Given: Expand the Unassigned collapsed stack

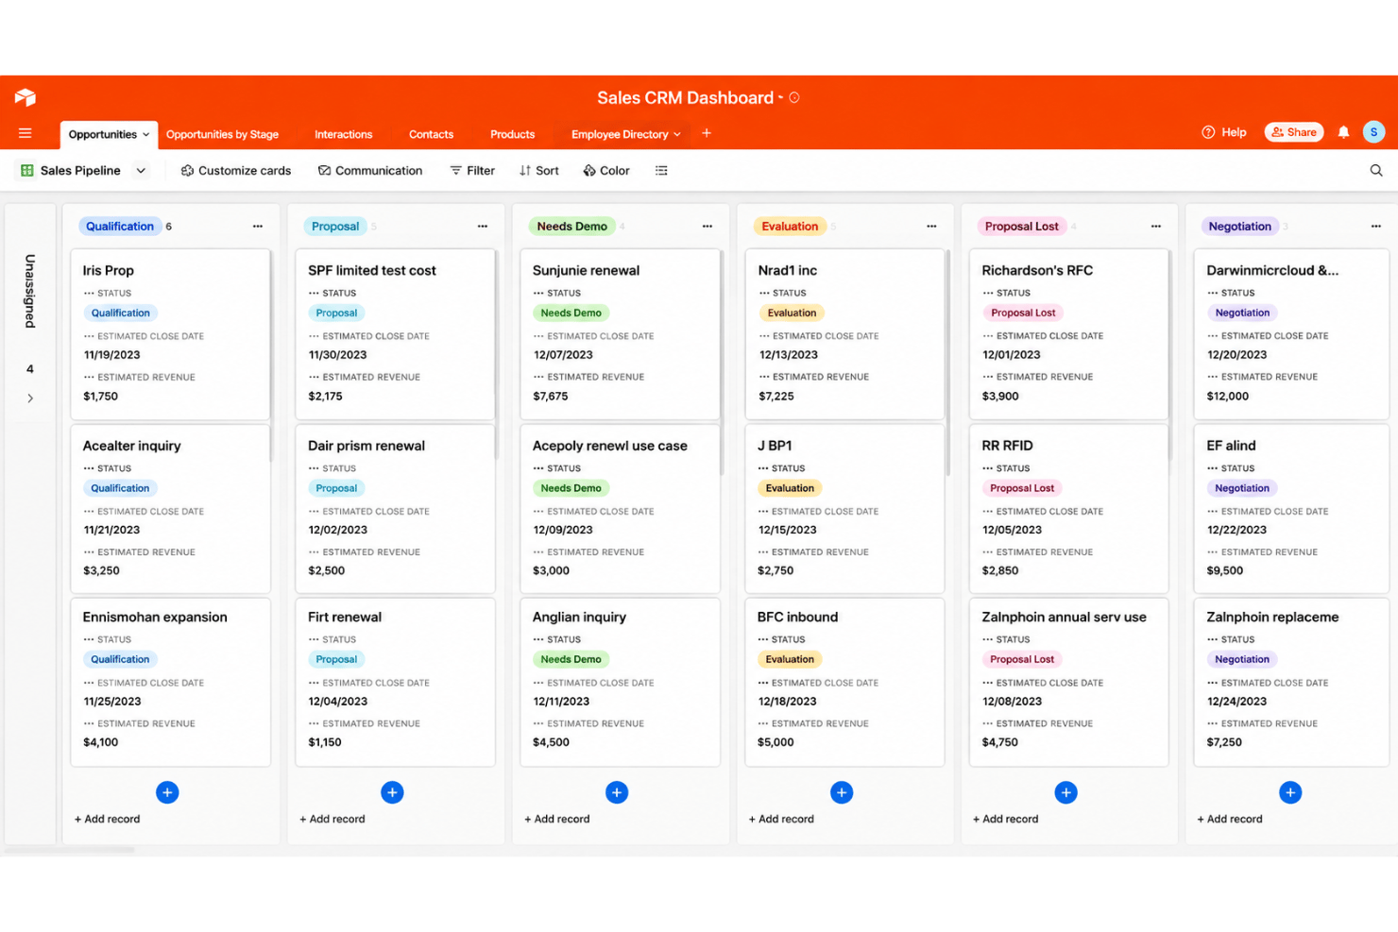Looking at the screenshot, I should pos(30,398).
